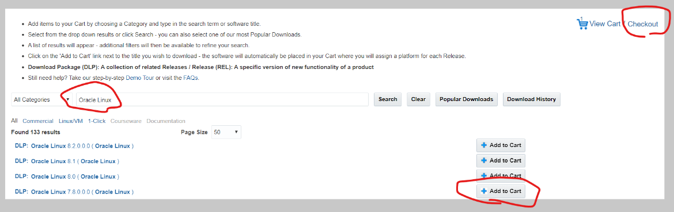Select the Documentation filter
The image size is (674, 212).
pyautogui.click(x=166, y=121)
